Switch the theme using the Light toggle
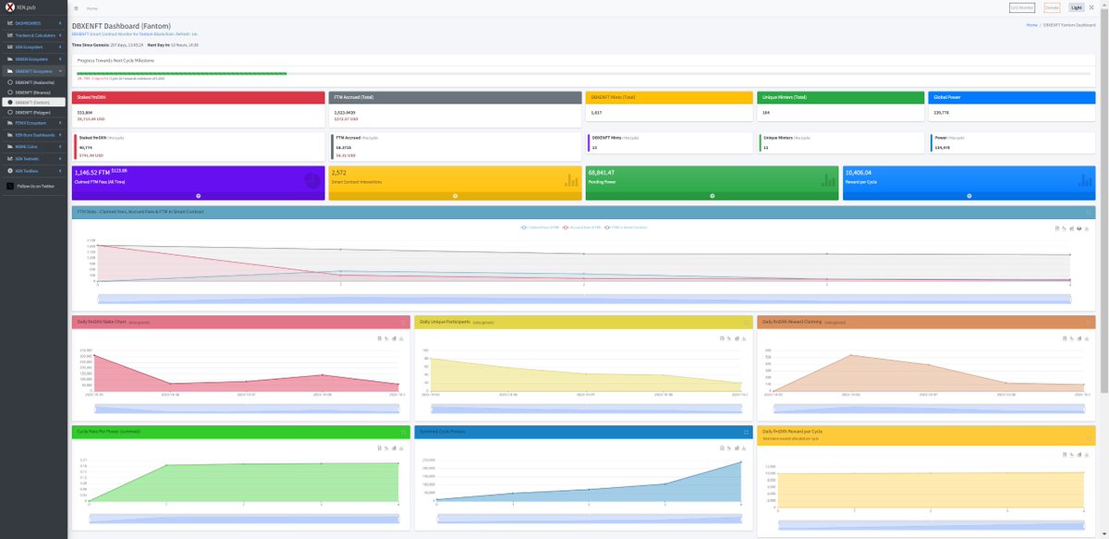This screenshot has width=1109, height=539. (x=1078, y=6)
